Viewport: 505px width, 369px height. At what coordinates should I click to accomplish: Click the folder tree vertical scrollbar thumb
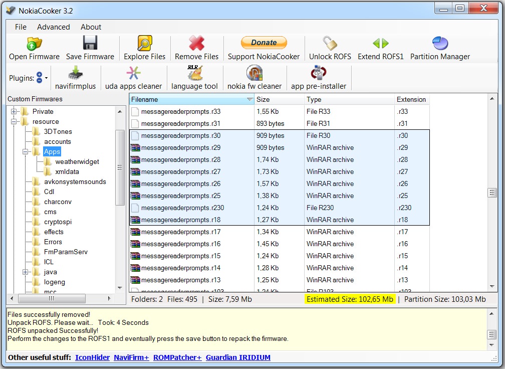120,167
